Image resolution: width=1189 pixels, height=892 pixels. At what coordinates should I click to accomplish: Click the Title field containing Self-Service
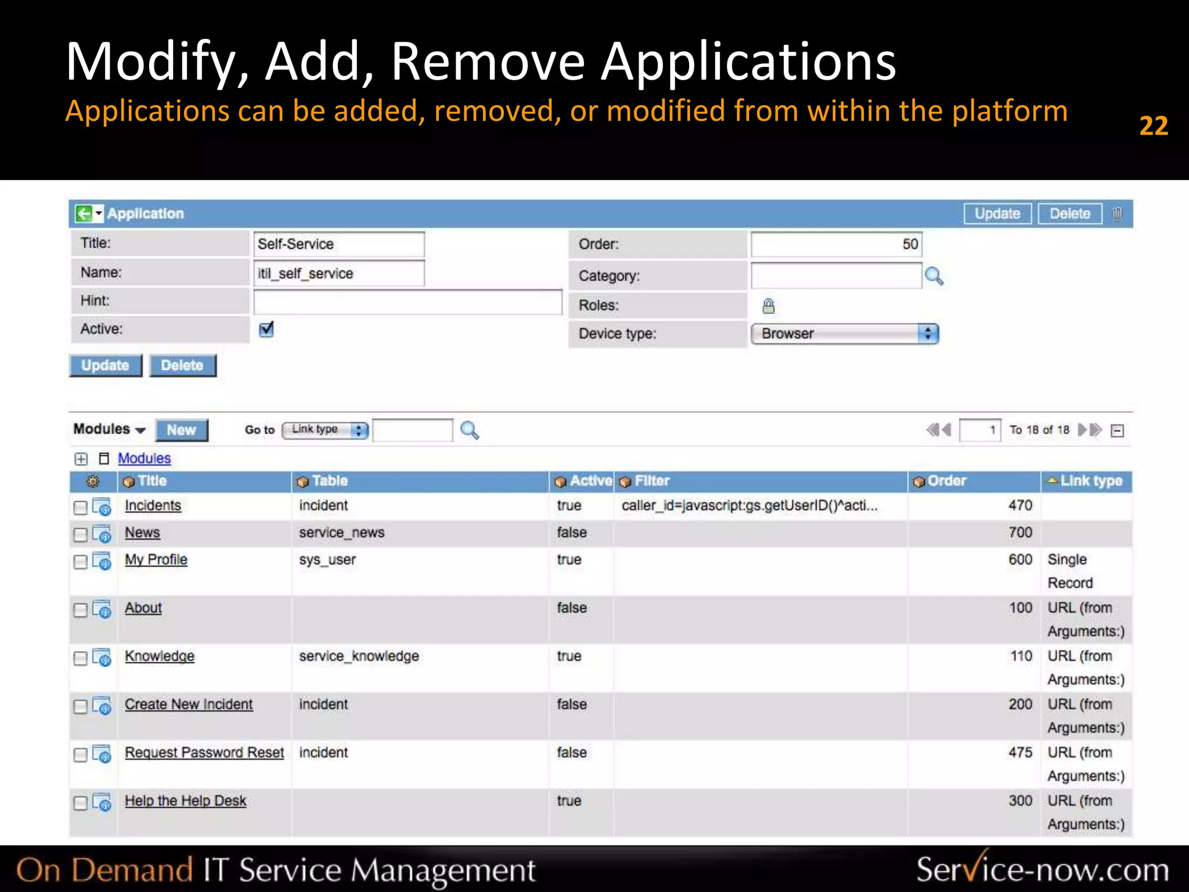point(339,244)
